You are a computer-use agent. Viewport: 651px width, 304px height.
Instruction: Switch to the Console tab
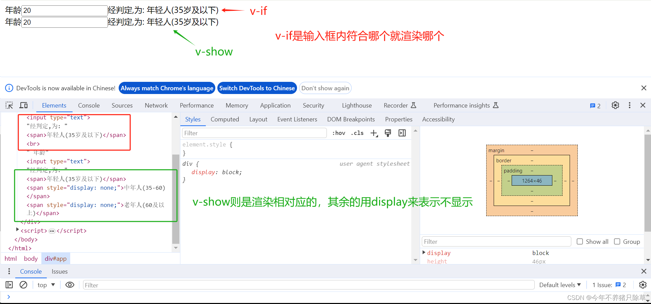[89, 106]
